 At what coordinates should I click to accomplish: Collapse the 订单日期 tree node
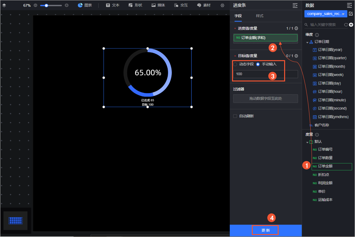tap(307, 42)
